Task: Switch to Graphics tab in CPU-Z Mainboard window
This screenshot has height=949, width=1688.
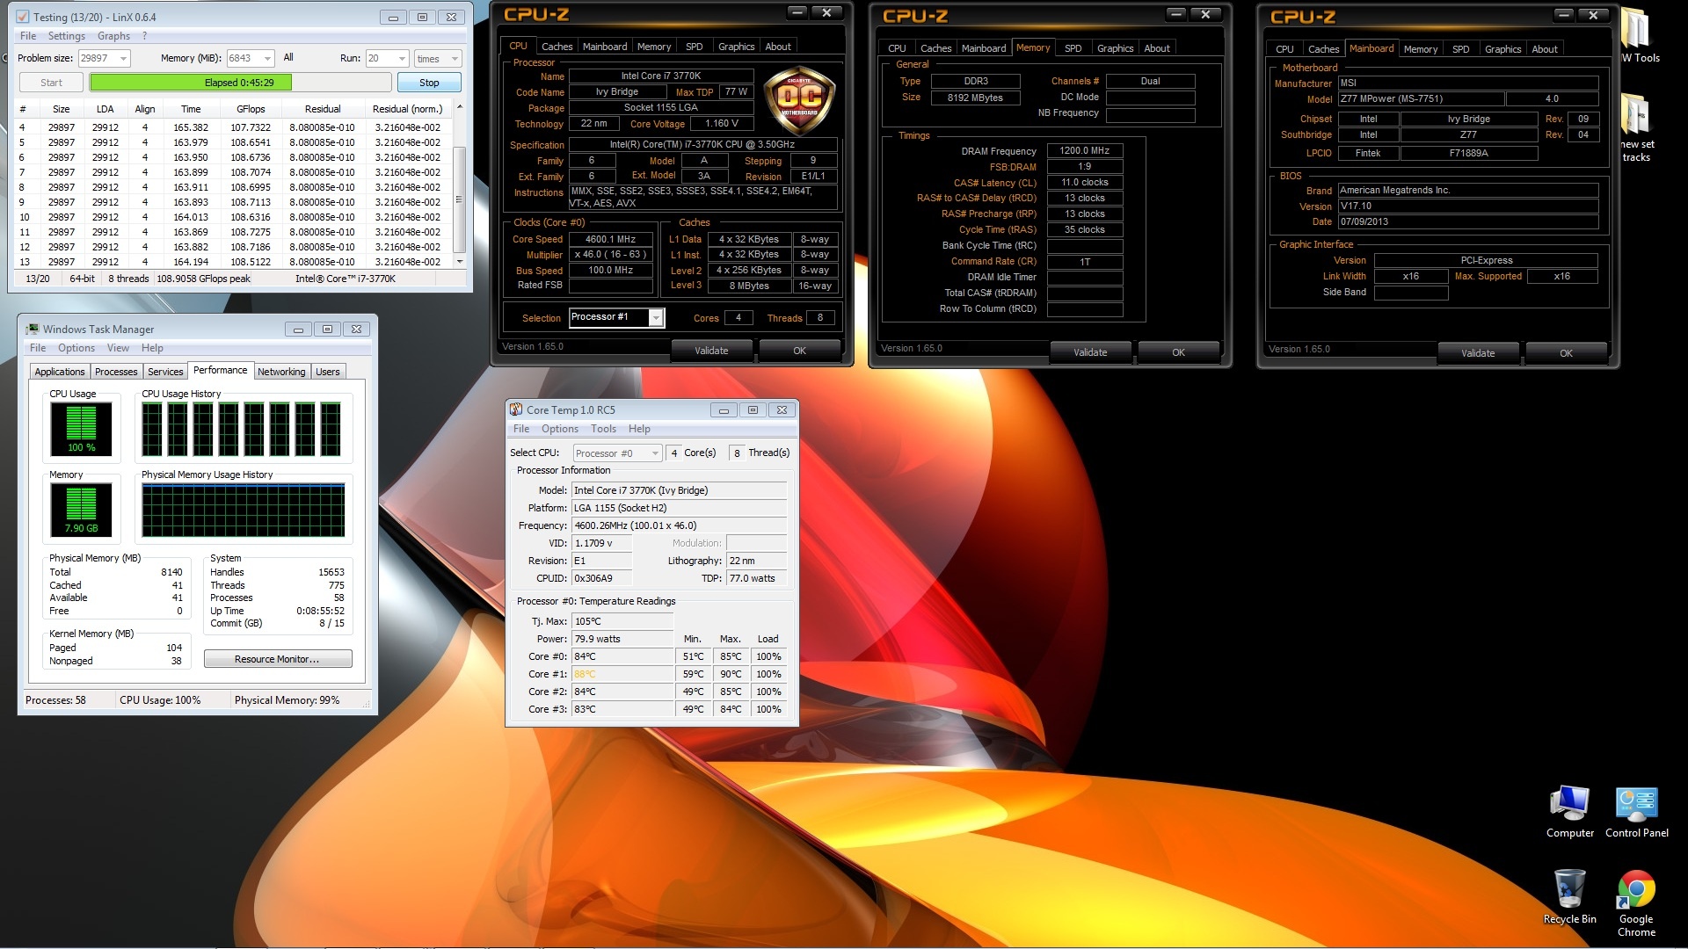Action: pyautogui.click(x=1502, y=49)
